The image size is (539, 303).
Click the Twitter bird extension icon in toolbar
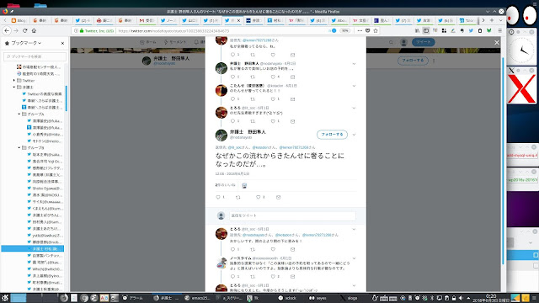(x=471, y=30)
